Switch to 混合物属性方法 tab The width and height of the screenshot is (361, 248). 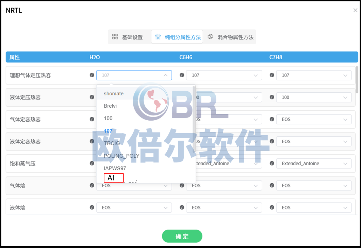click(x=231, y=37)
